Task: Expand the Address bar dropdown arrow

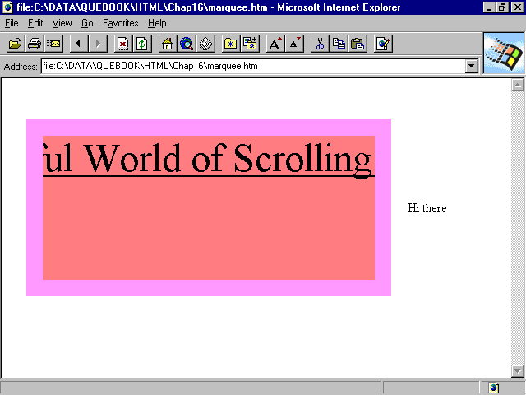Action: coord(472,66)
